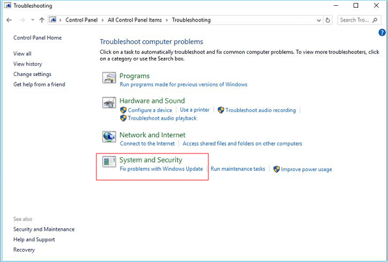Go up one level with the up arrow
The image size is (388, 262).
(x=42, y=20)
